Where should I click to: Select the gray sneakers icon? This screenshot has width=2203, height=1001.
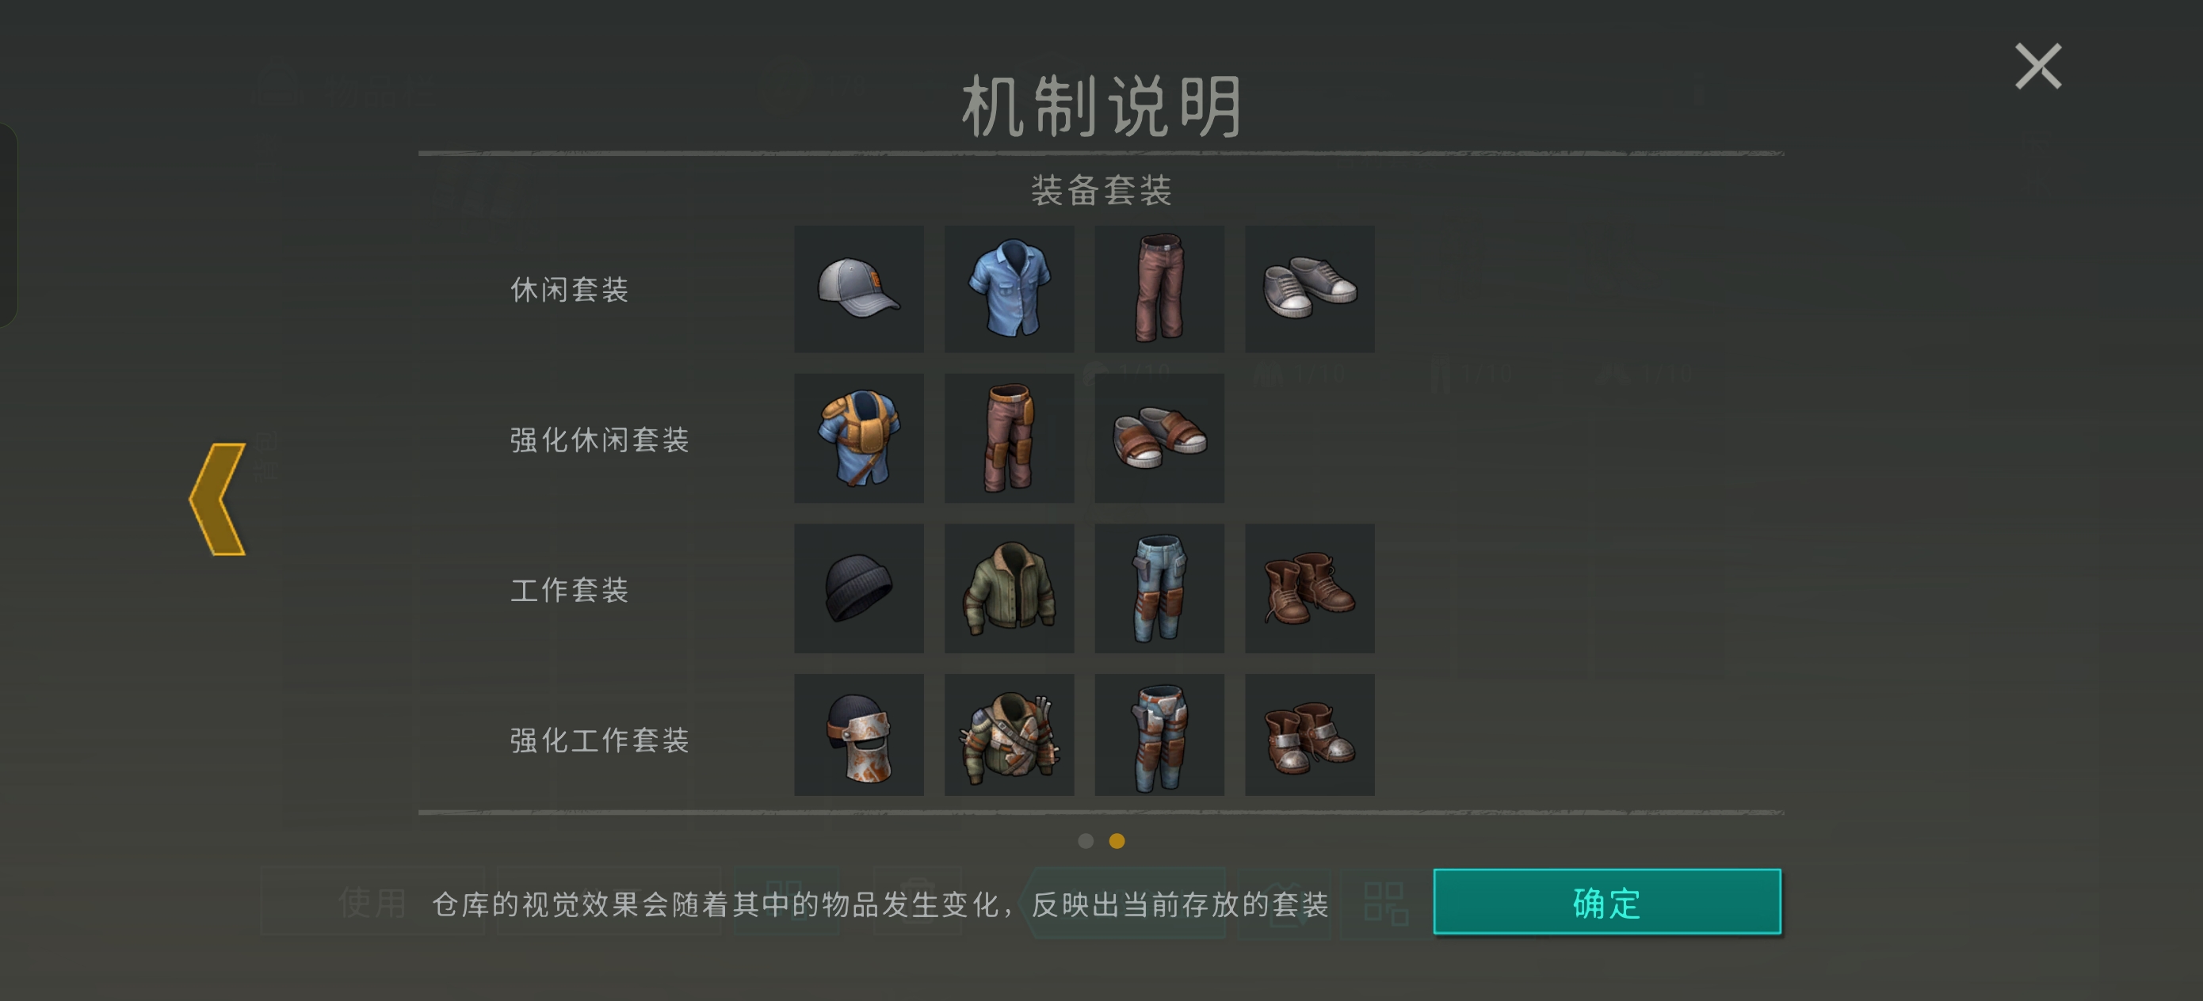click(x=1310, y=289)
